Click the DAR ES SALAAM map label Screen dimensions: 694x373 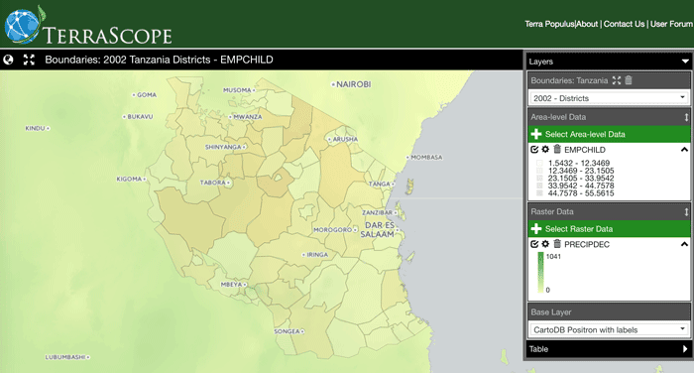tap(379, 229)
